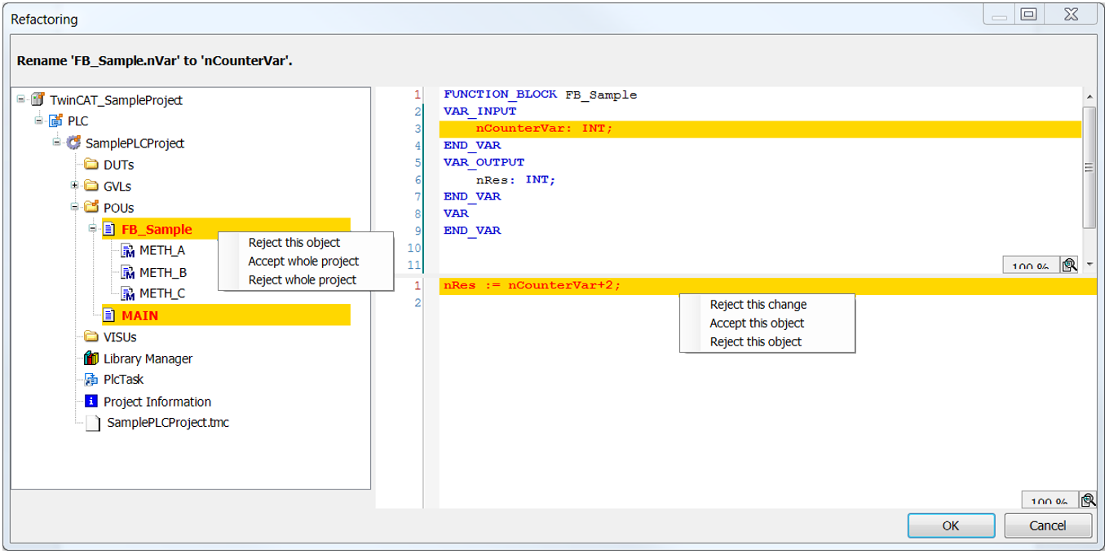Choose 'Reject this object' in code context menu
Image resolution: width=1109 pixels, height=554 pixels.
pos(756,342)
